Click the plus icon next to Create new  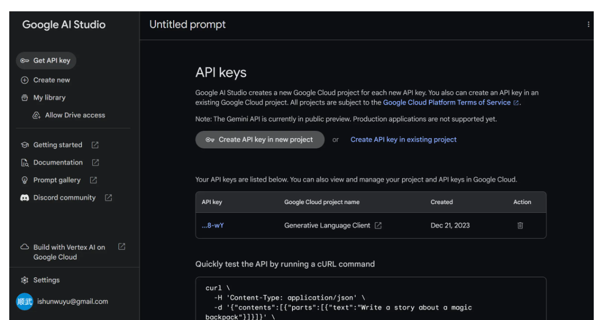coord(25,80)
